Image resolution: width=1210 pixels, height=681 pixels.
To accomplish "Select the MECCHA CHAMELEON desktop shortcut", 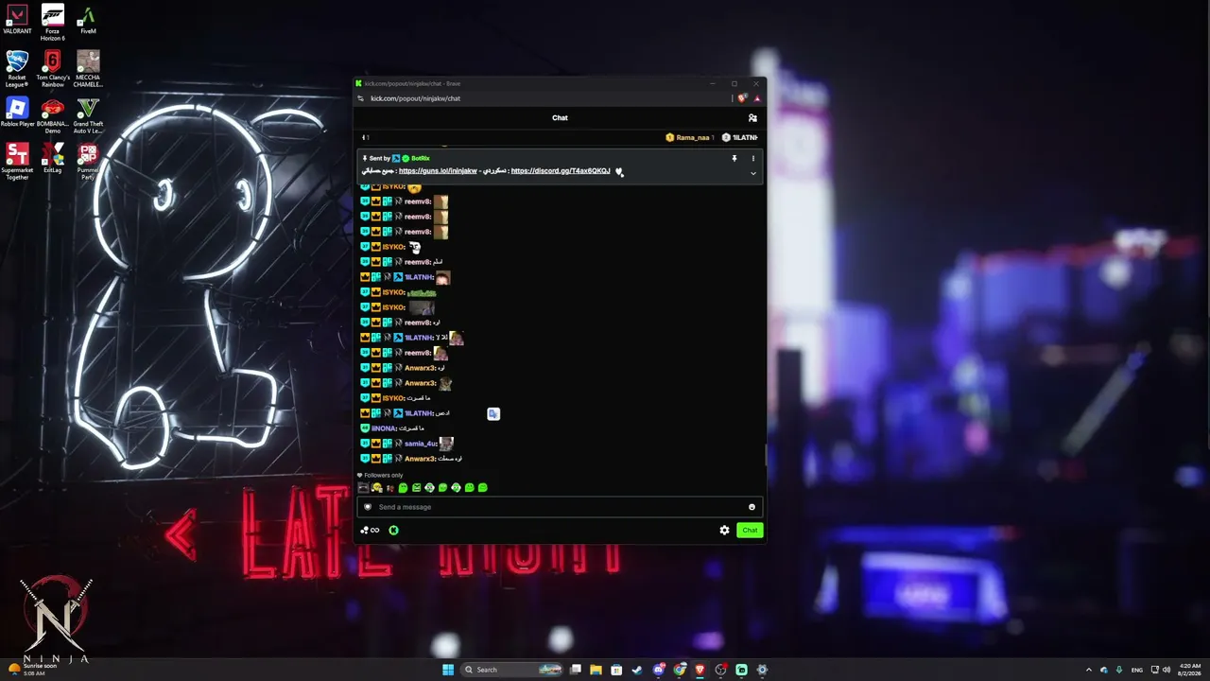I will pyautogui.click(x=88, y=68).
